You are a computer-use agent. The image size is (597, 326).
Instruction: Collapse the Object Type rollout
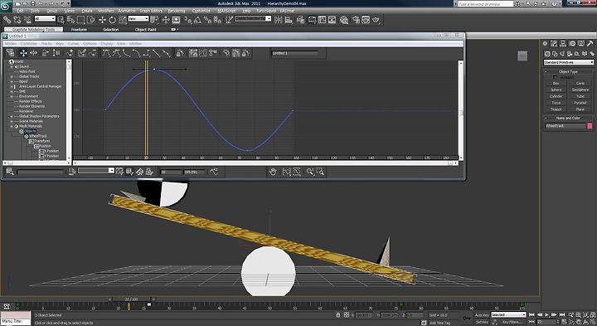point(568,71)
